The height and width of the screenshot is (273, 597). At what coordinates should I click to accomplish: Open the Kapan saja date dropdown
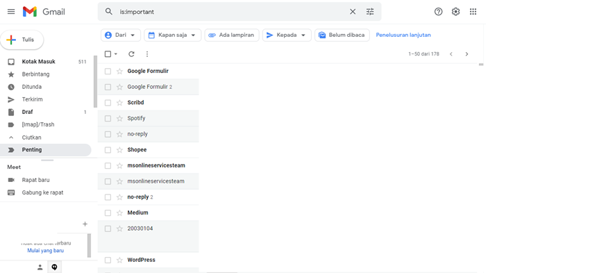172,35
